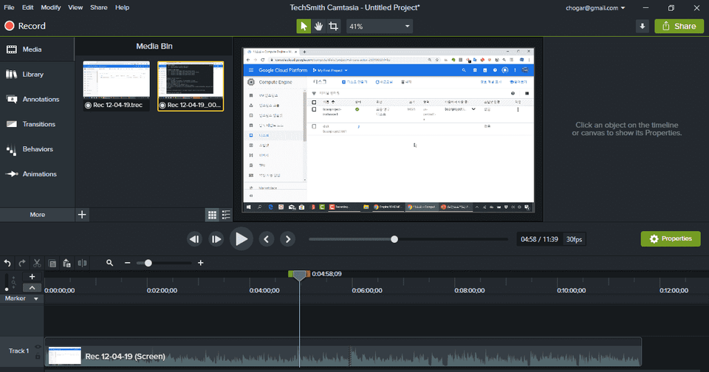The image size is (709, 372).
Task: Click the 0:06:00;00 mark on the timeline ruler
Action: pyautogui.click(x=367, y=291)
